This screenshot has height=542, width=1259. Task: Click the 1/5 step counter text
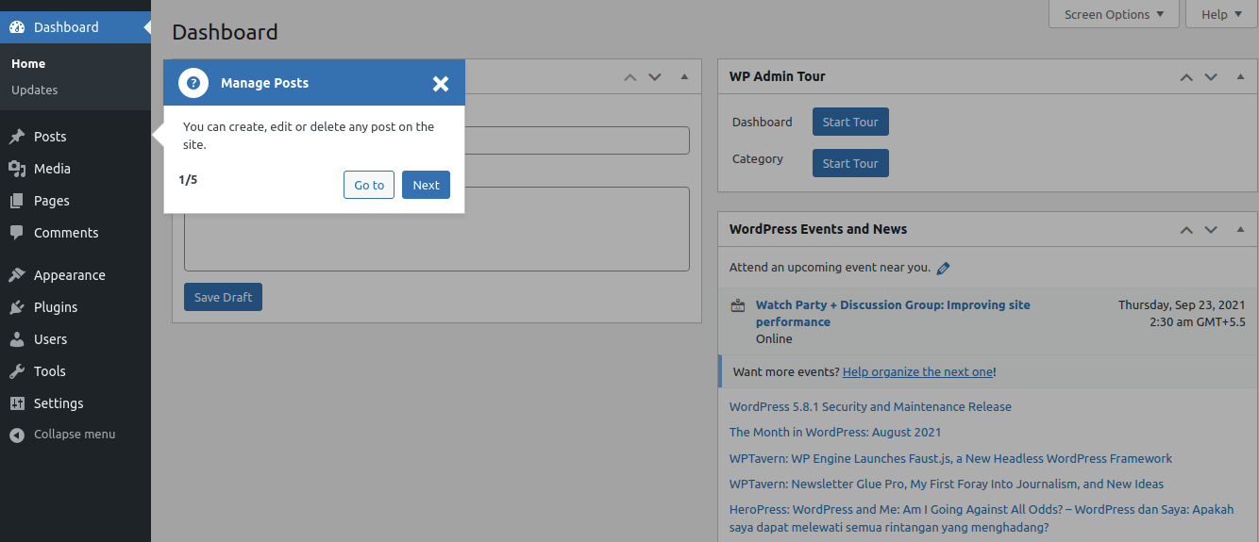pos(188,179)
